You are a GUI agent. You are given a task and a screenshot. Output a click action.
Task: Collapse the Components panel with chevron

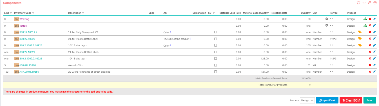[364, 3]
